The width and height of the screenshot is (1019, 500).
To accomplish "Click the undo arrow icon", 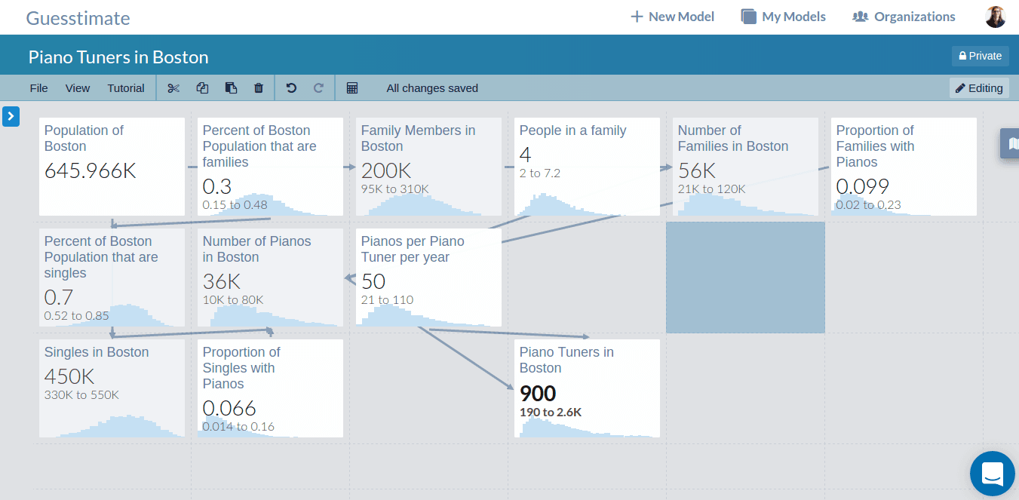I will click(291, 88).
